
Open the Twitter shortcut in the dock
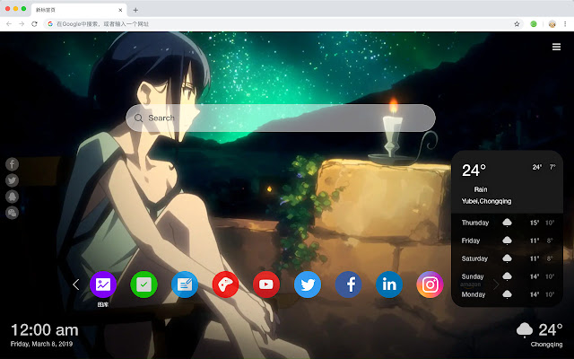308,285
